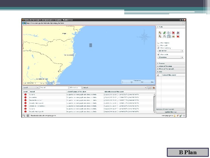Click the green icon in the bottom-right status bar
Image resolution: width=210 pixels, height=158 pixels.
[x=181, y=116]
